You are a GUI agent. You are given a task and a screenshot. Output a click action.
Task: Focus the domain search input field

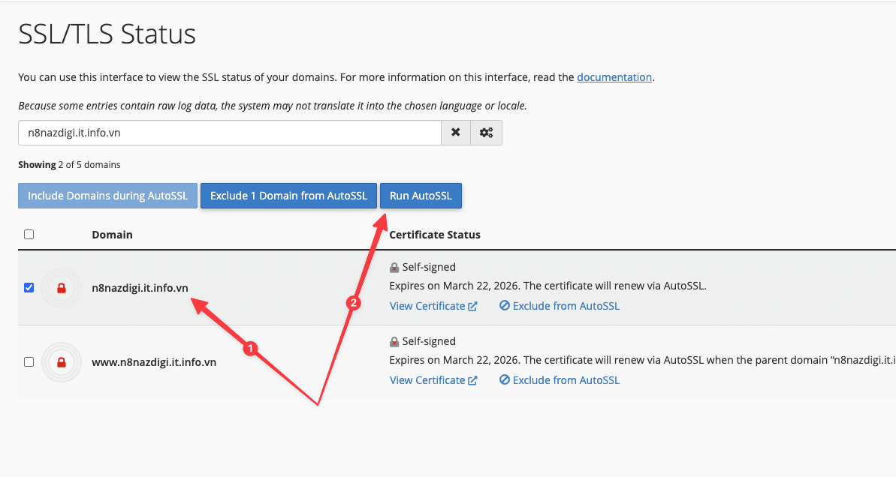click(229, 133)
